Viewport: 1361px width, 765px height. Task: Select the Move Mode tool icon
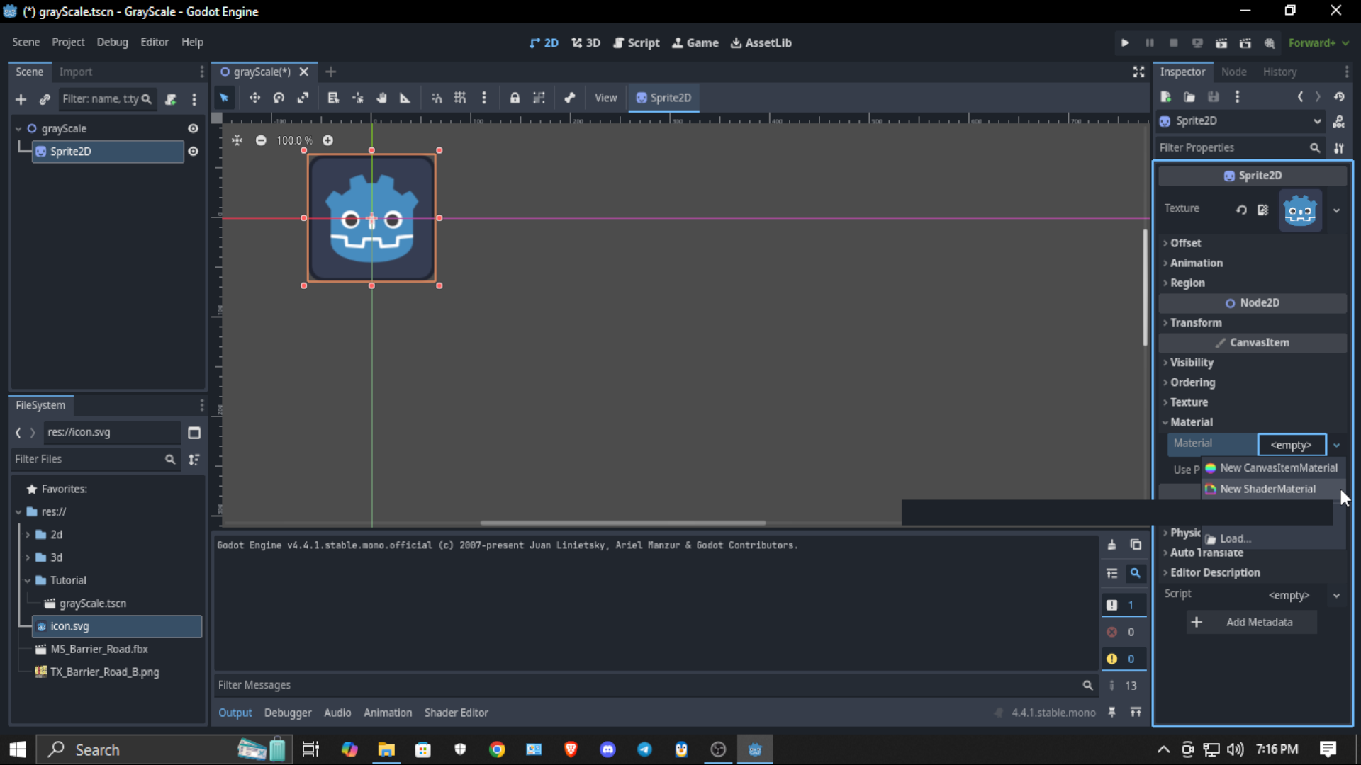click(254, 98)
